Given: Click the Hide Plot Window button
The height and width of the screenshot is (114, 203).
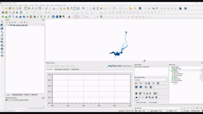Looking at the screenshot, I should 128,66.
